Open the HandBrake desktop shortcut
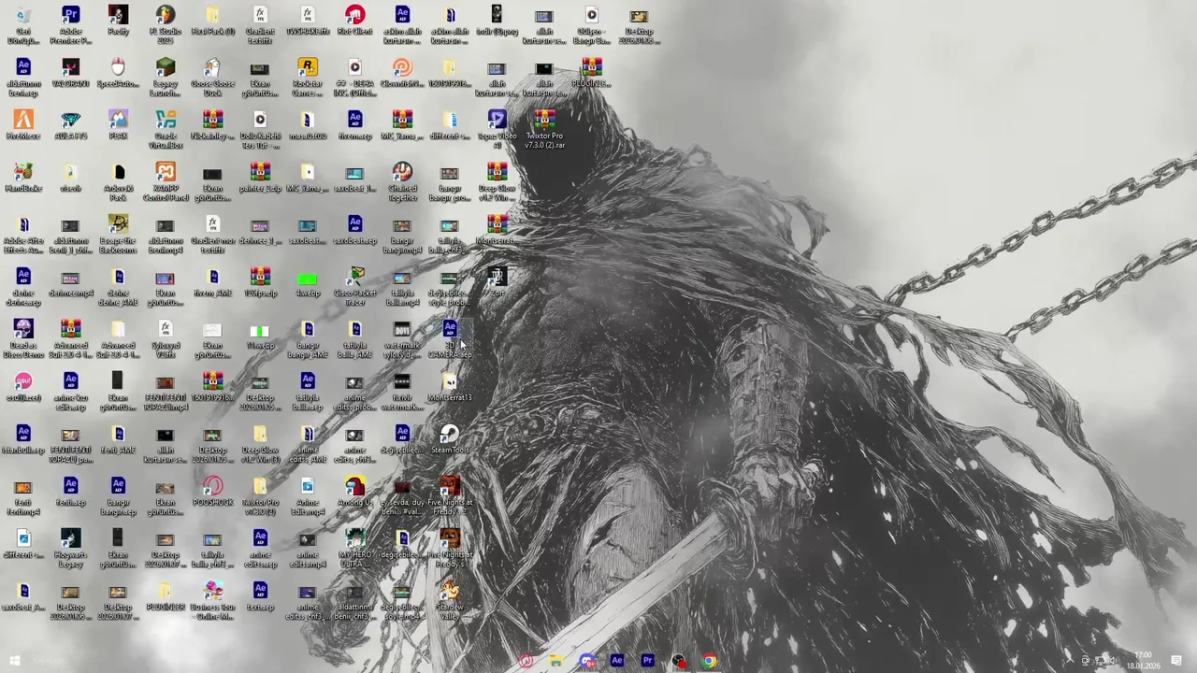The height and width of the screenshot is (673, 1197). (23, 178)
